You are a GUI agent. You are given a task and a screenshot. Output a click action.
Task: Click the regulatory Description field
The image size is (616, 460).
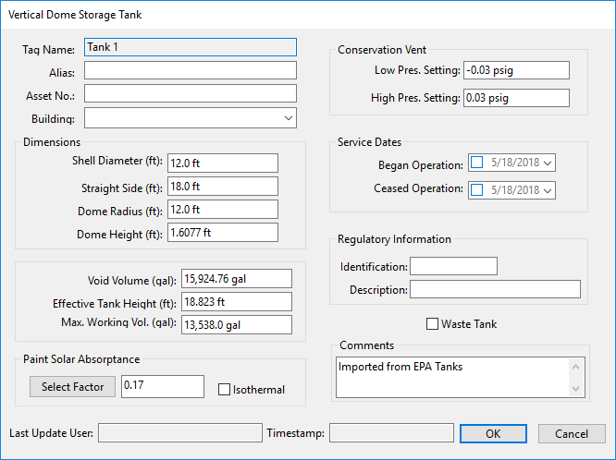click(x=495, y=289)
